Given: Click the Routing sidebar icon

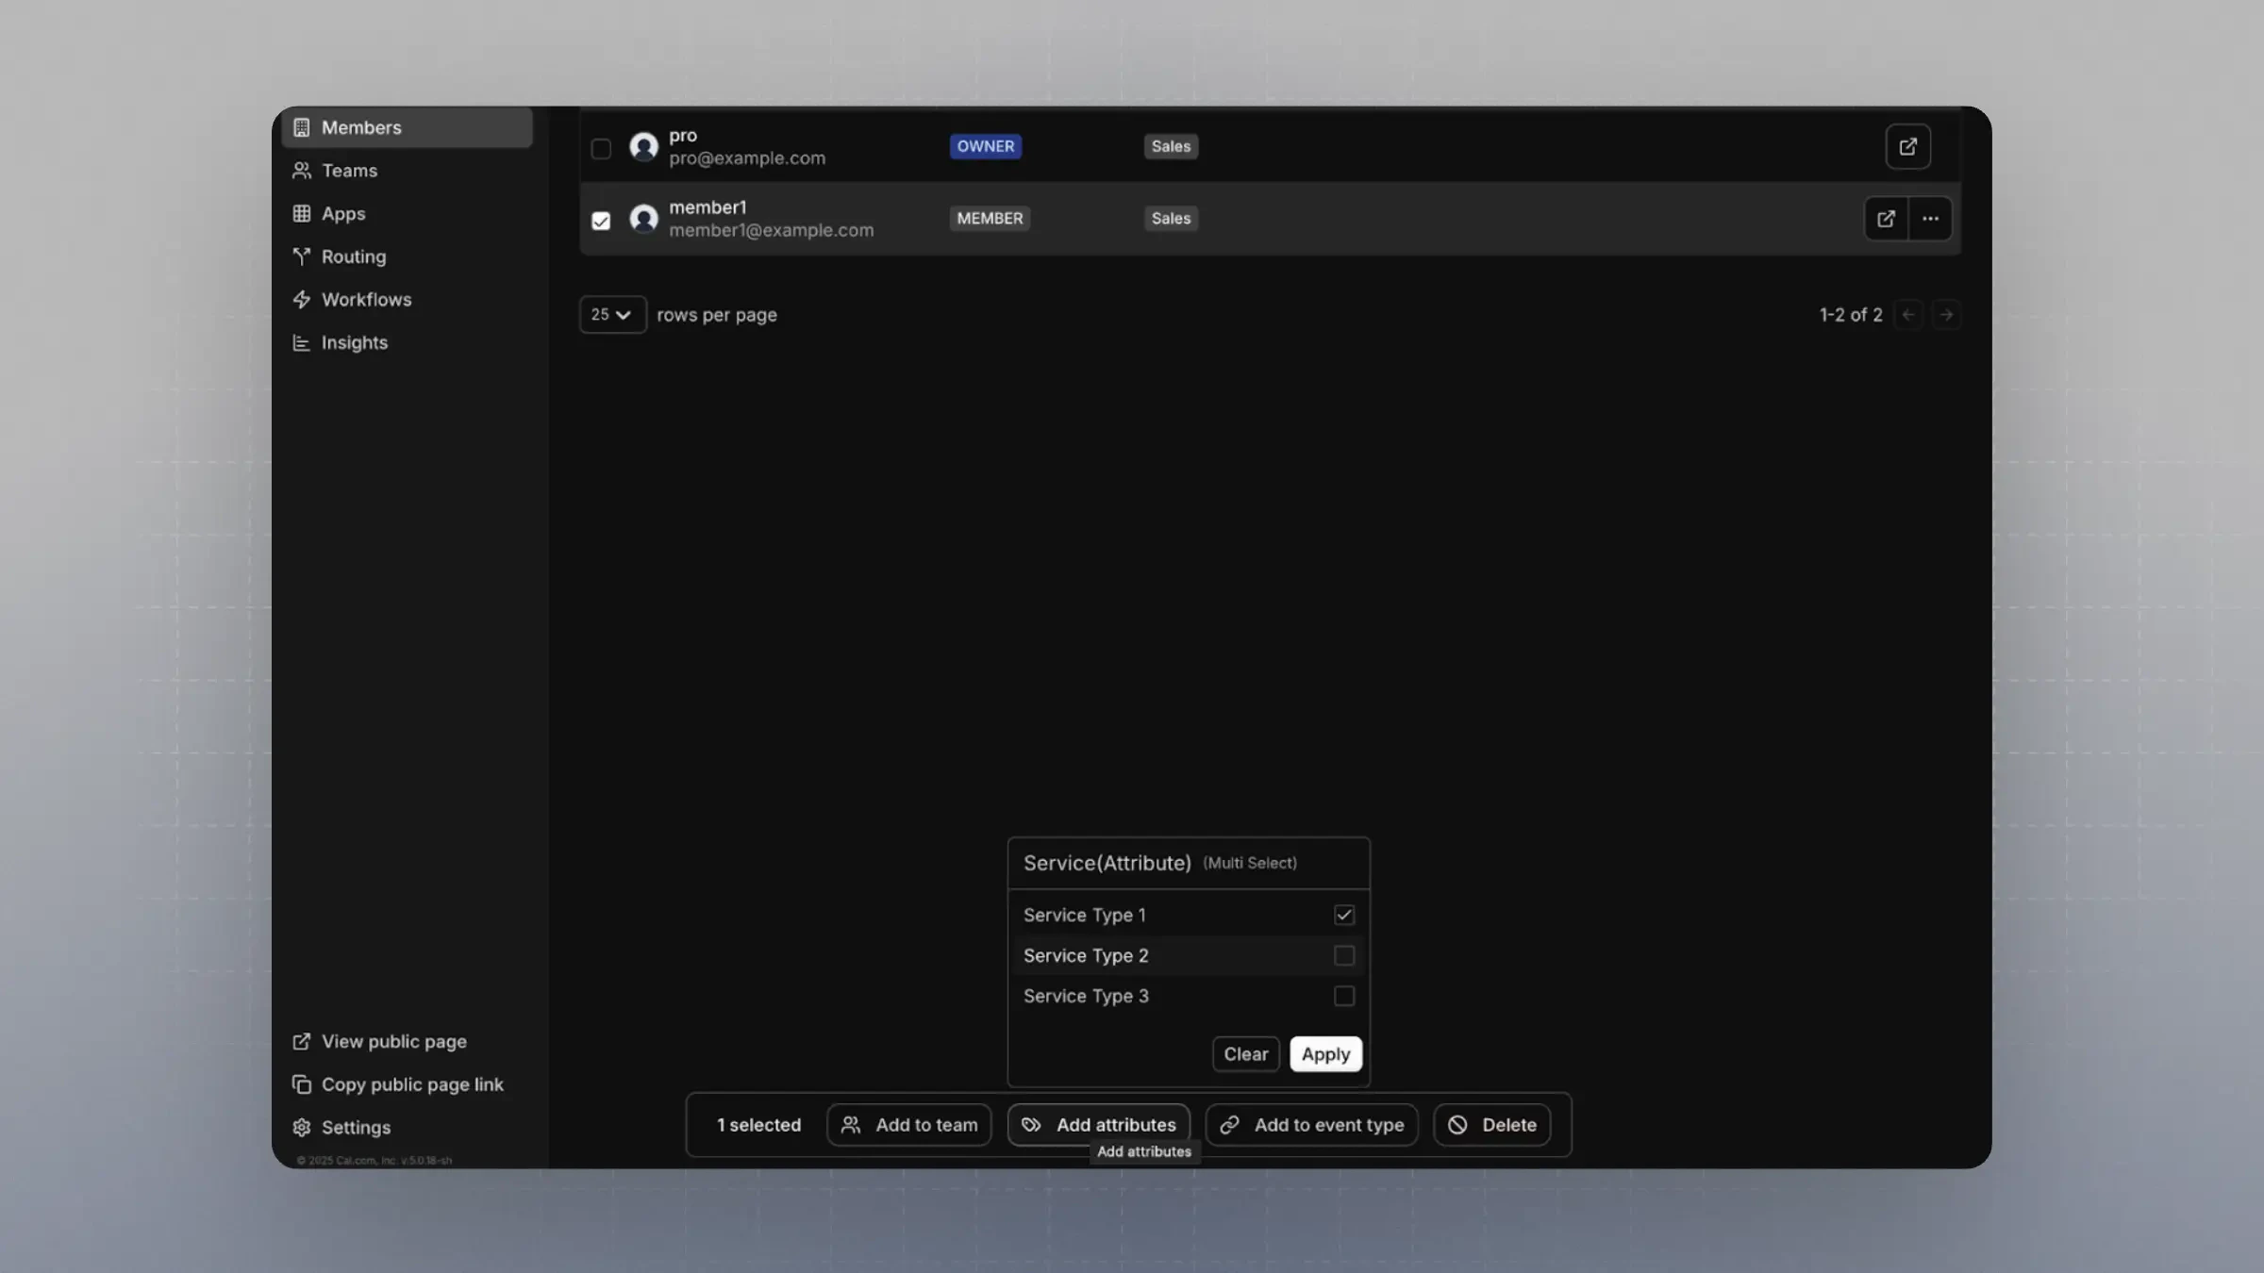Looking at the screenshot, I should 302,256.
